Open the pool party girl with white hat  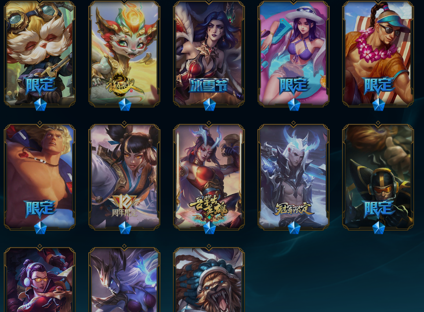point(294,53)
